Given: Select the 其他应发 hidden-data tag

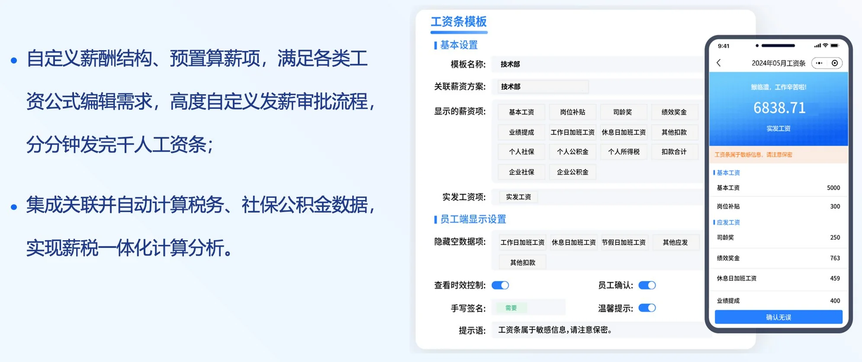Looking at the screenshot, I should [x=675, y=242].
